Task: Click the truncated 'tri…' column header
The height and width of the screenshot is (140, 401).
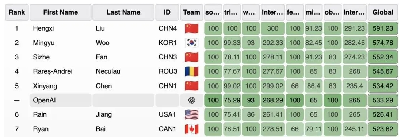Action: [x=232, y=12]
